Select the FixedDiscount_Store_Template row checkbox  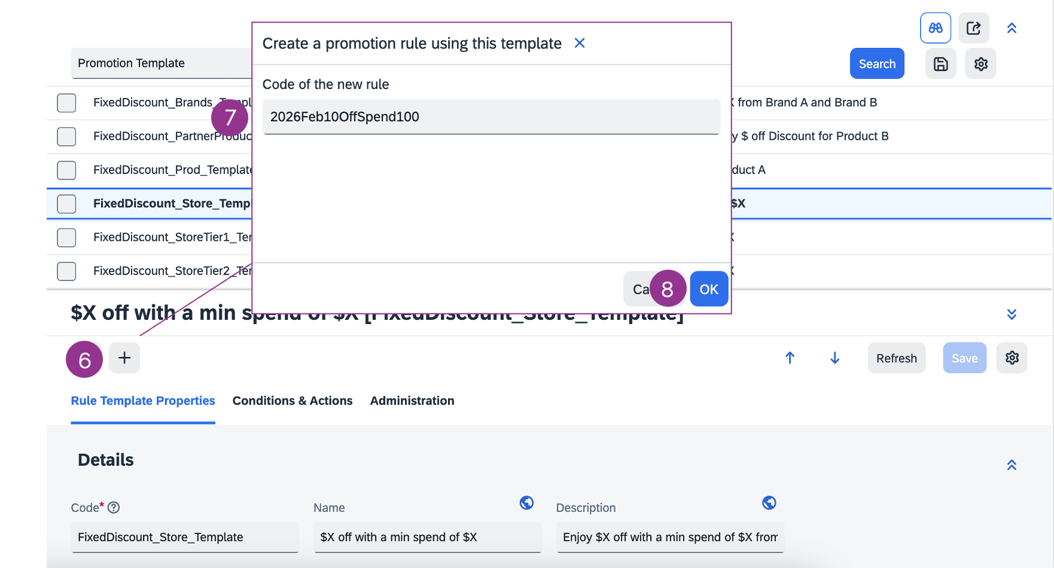(x=66, y=204)
